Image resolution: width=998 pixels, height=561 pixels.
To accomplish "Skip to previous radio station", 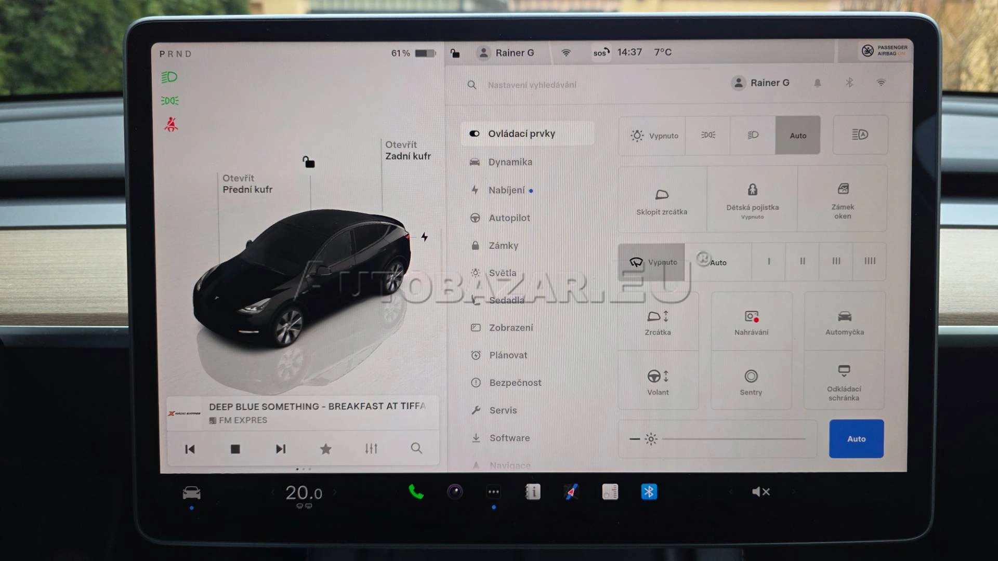I will pyautogui.click(x=190, y=449).
